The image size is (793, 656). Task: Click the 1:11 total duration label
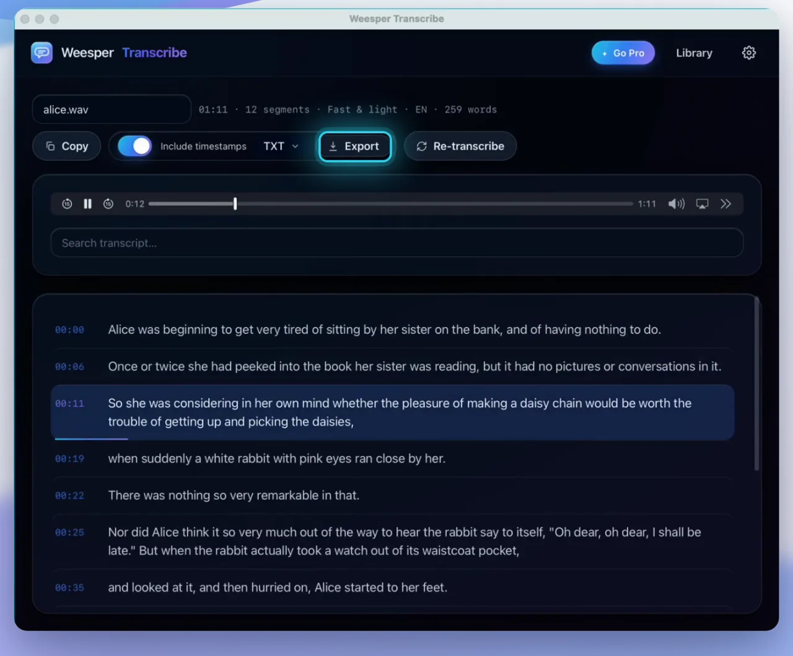[647, 204]
